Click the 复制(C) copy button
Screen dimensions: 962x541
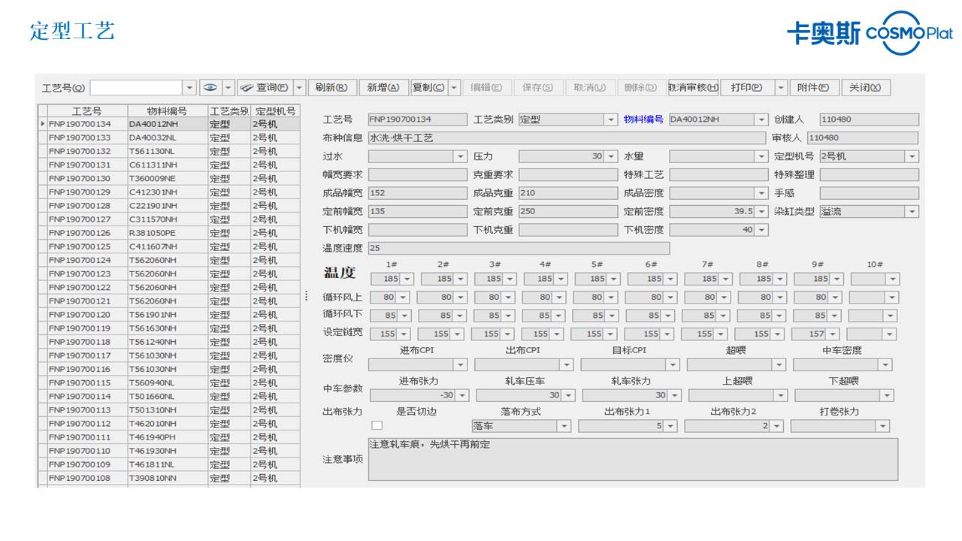click(428, 88)
